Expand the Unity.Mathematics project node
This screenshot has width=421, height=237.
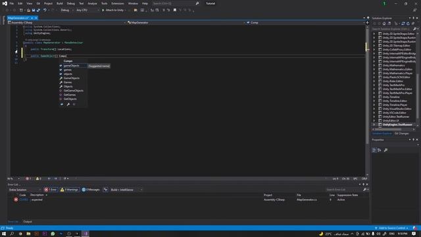(374, 65)
